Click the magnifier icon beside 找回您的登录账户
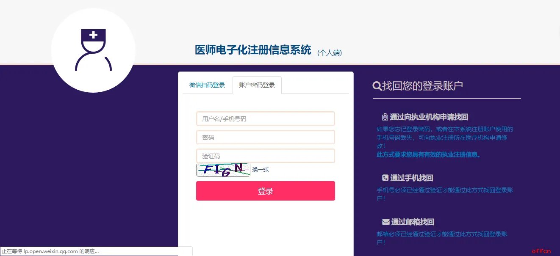560x256 pixels. (x=377, y=85)
